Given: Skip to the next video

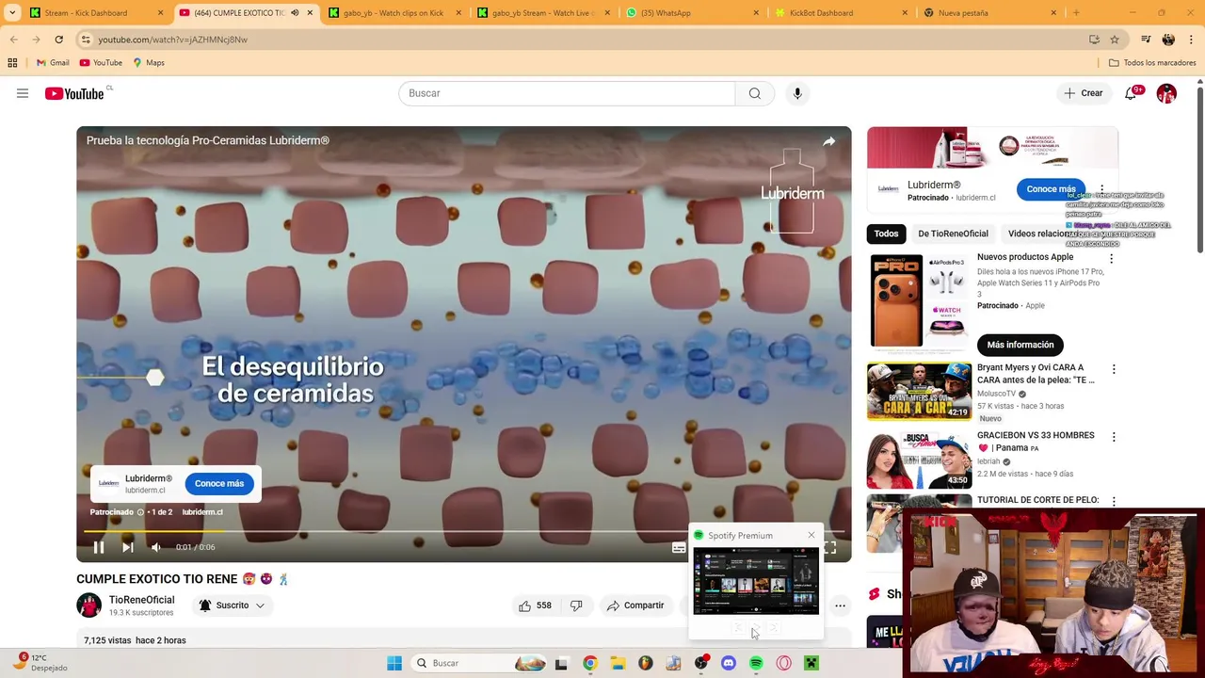Looking at the screenshot, I should [128, 547].
